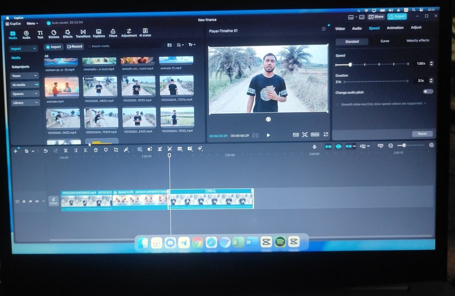Open the Transitions panel
455x296 pixels.
click(83, 34)
